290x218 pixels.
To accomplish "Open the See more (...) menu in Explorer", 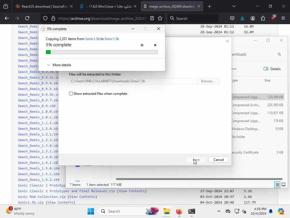I will (x=234, y=69).
